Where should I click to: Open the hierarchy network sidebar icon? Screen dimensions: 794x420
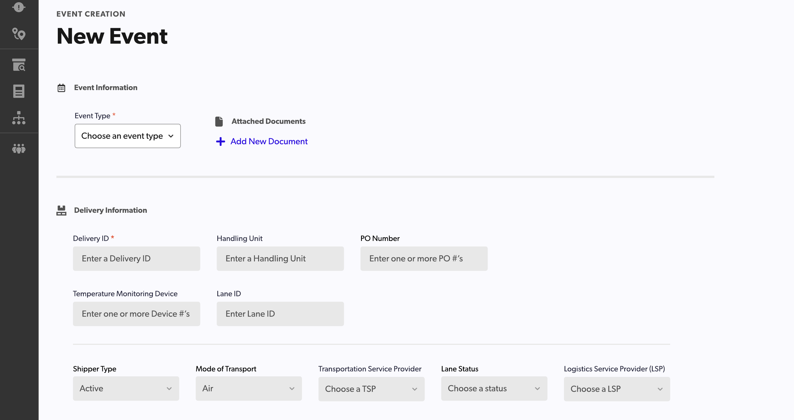19,118
